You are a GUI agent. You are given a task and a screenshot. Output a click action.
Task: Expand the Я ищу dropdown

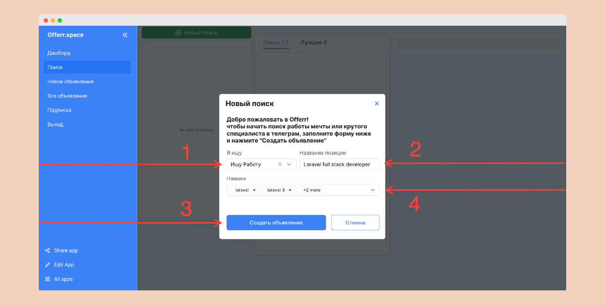(289, 165)
